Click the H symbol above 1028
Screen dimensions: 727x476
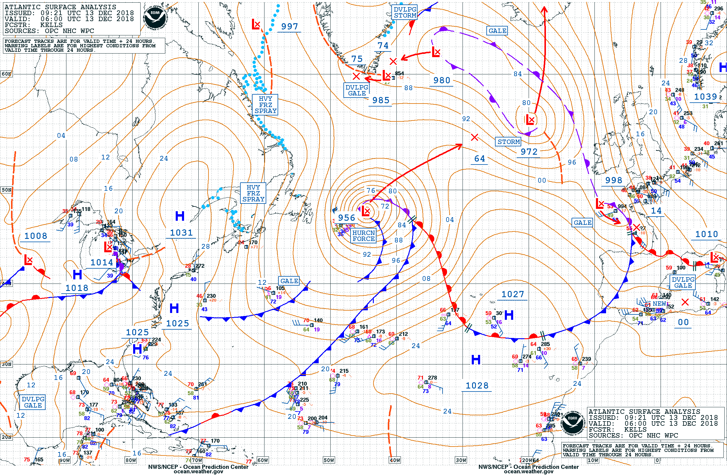tap(476, 359)
